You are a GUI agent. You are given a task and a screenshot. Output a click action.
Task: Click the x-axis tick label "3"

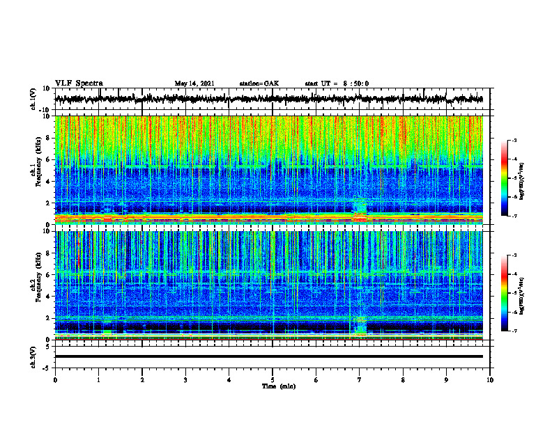point(185,380)
